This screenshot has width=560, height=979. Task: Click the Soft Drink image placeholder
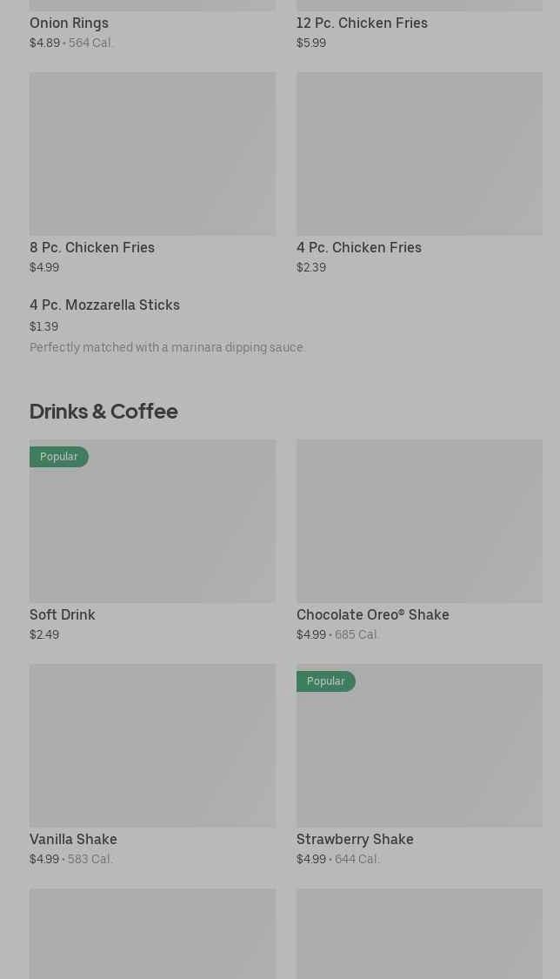pos(152,531)
